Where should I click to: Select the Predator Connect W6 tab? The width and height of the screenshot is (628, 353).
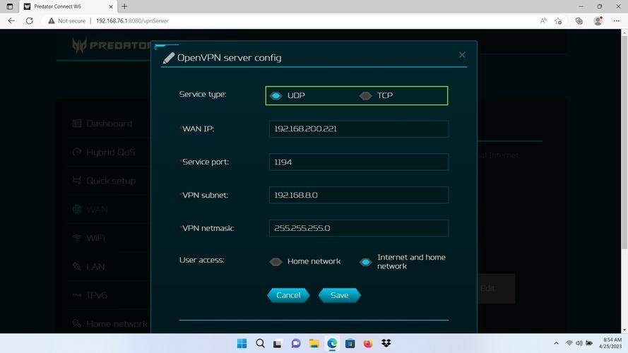(69, 6)
